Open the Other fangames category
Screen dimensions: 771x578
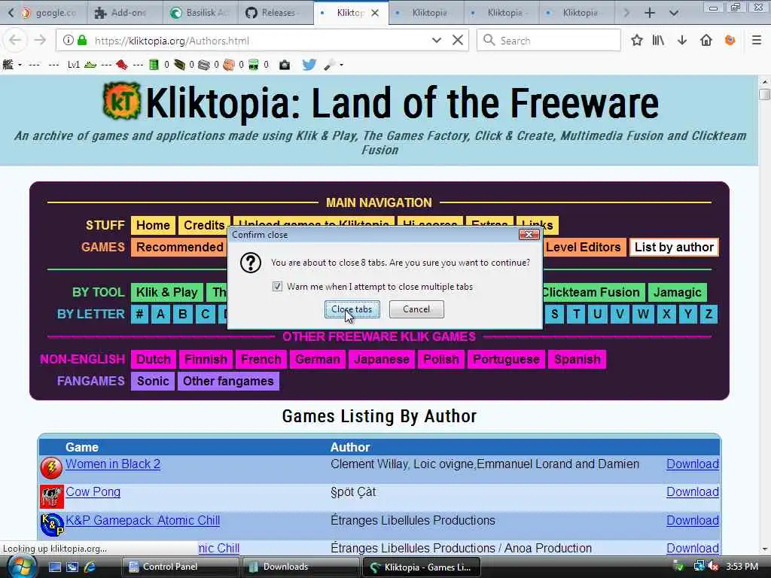tap(228, 381)
